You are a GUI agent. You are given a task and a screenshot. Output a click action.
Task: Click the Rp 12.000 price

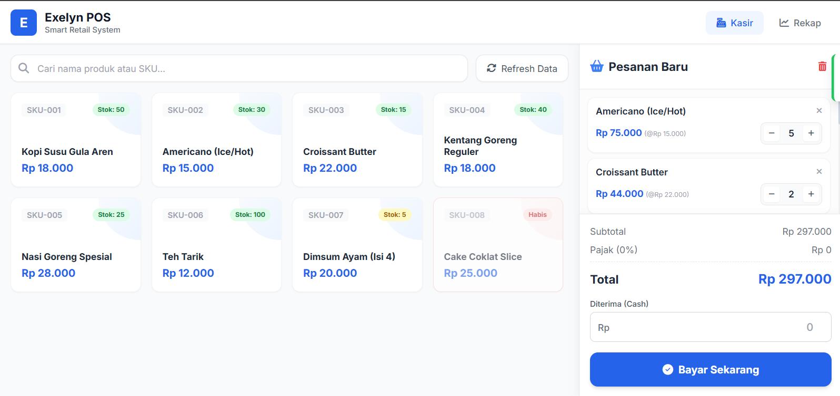188,273
